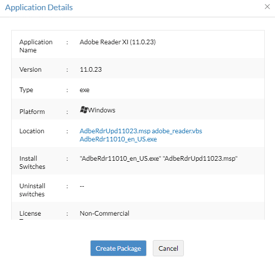Close the dialog with the X icon

(267, 7)
